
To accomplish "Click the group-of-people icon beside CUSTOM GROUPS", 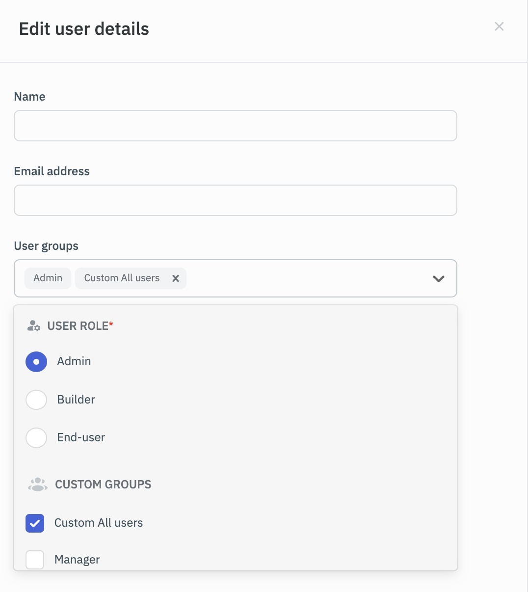I will click(x=36, y=484).
